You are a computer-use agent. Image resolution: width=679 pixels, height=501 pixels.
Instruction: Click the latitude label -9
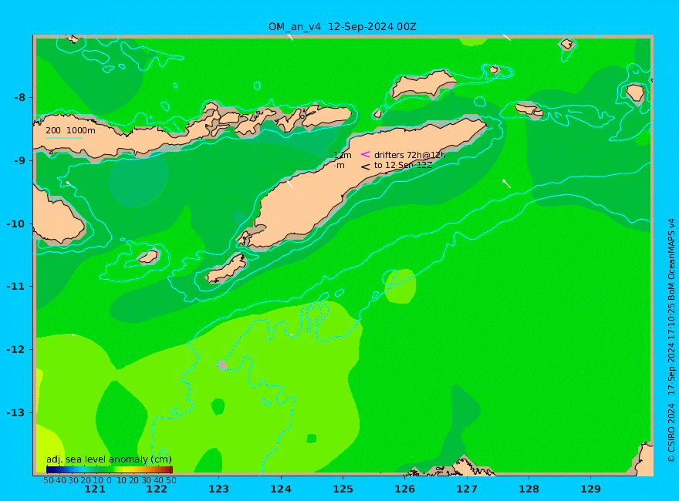click(19, 160)
